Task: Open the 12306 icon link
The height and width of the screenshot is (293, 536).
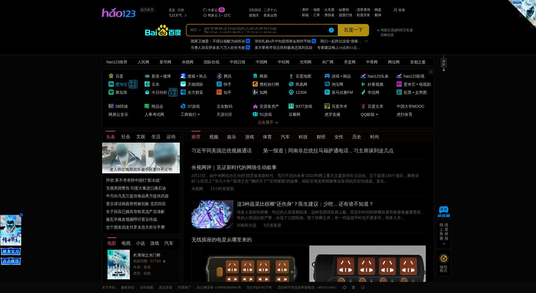Action: (x=291, y=92)
